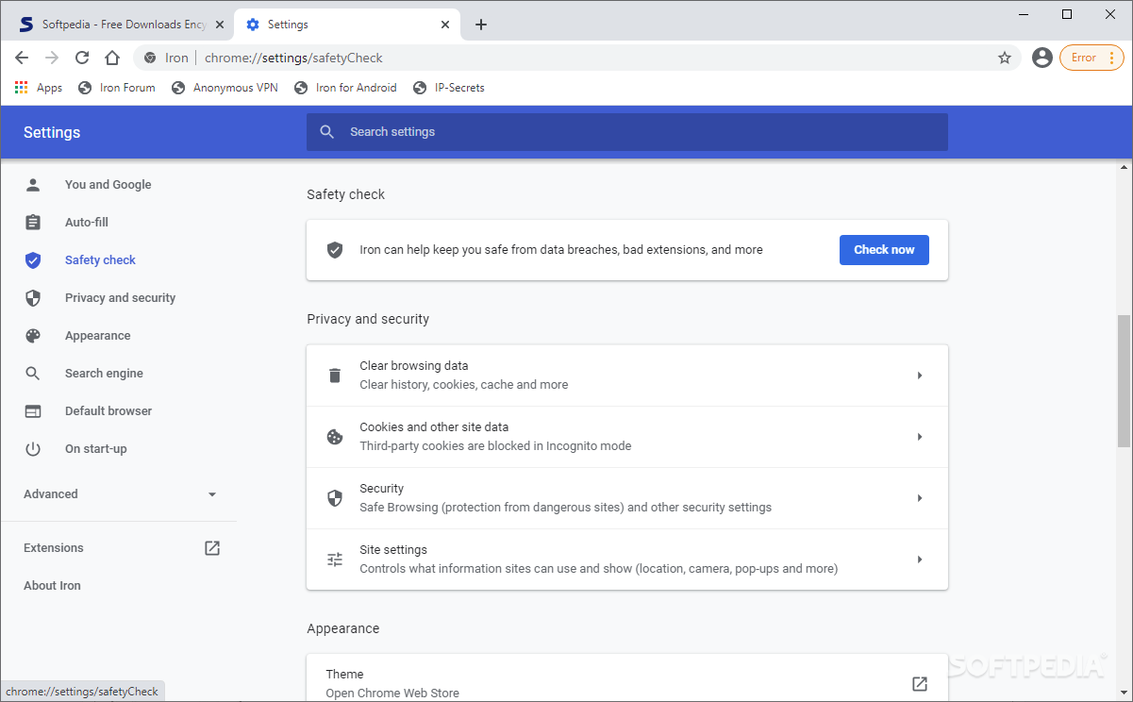
Task: Click the "Clear history, cookies, cache and more" text
Action: 464,385
